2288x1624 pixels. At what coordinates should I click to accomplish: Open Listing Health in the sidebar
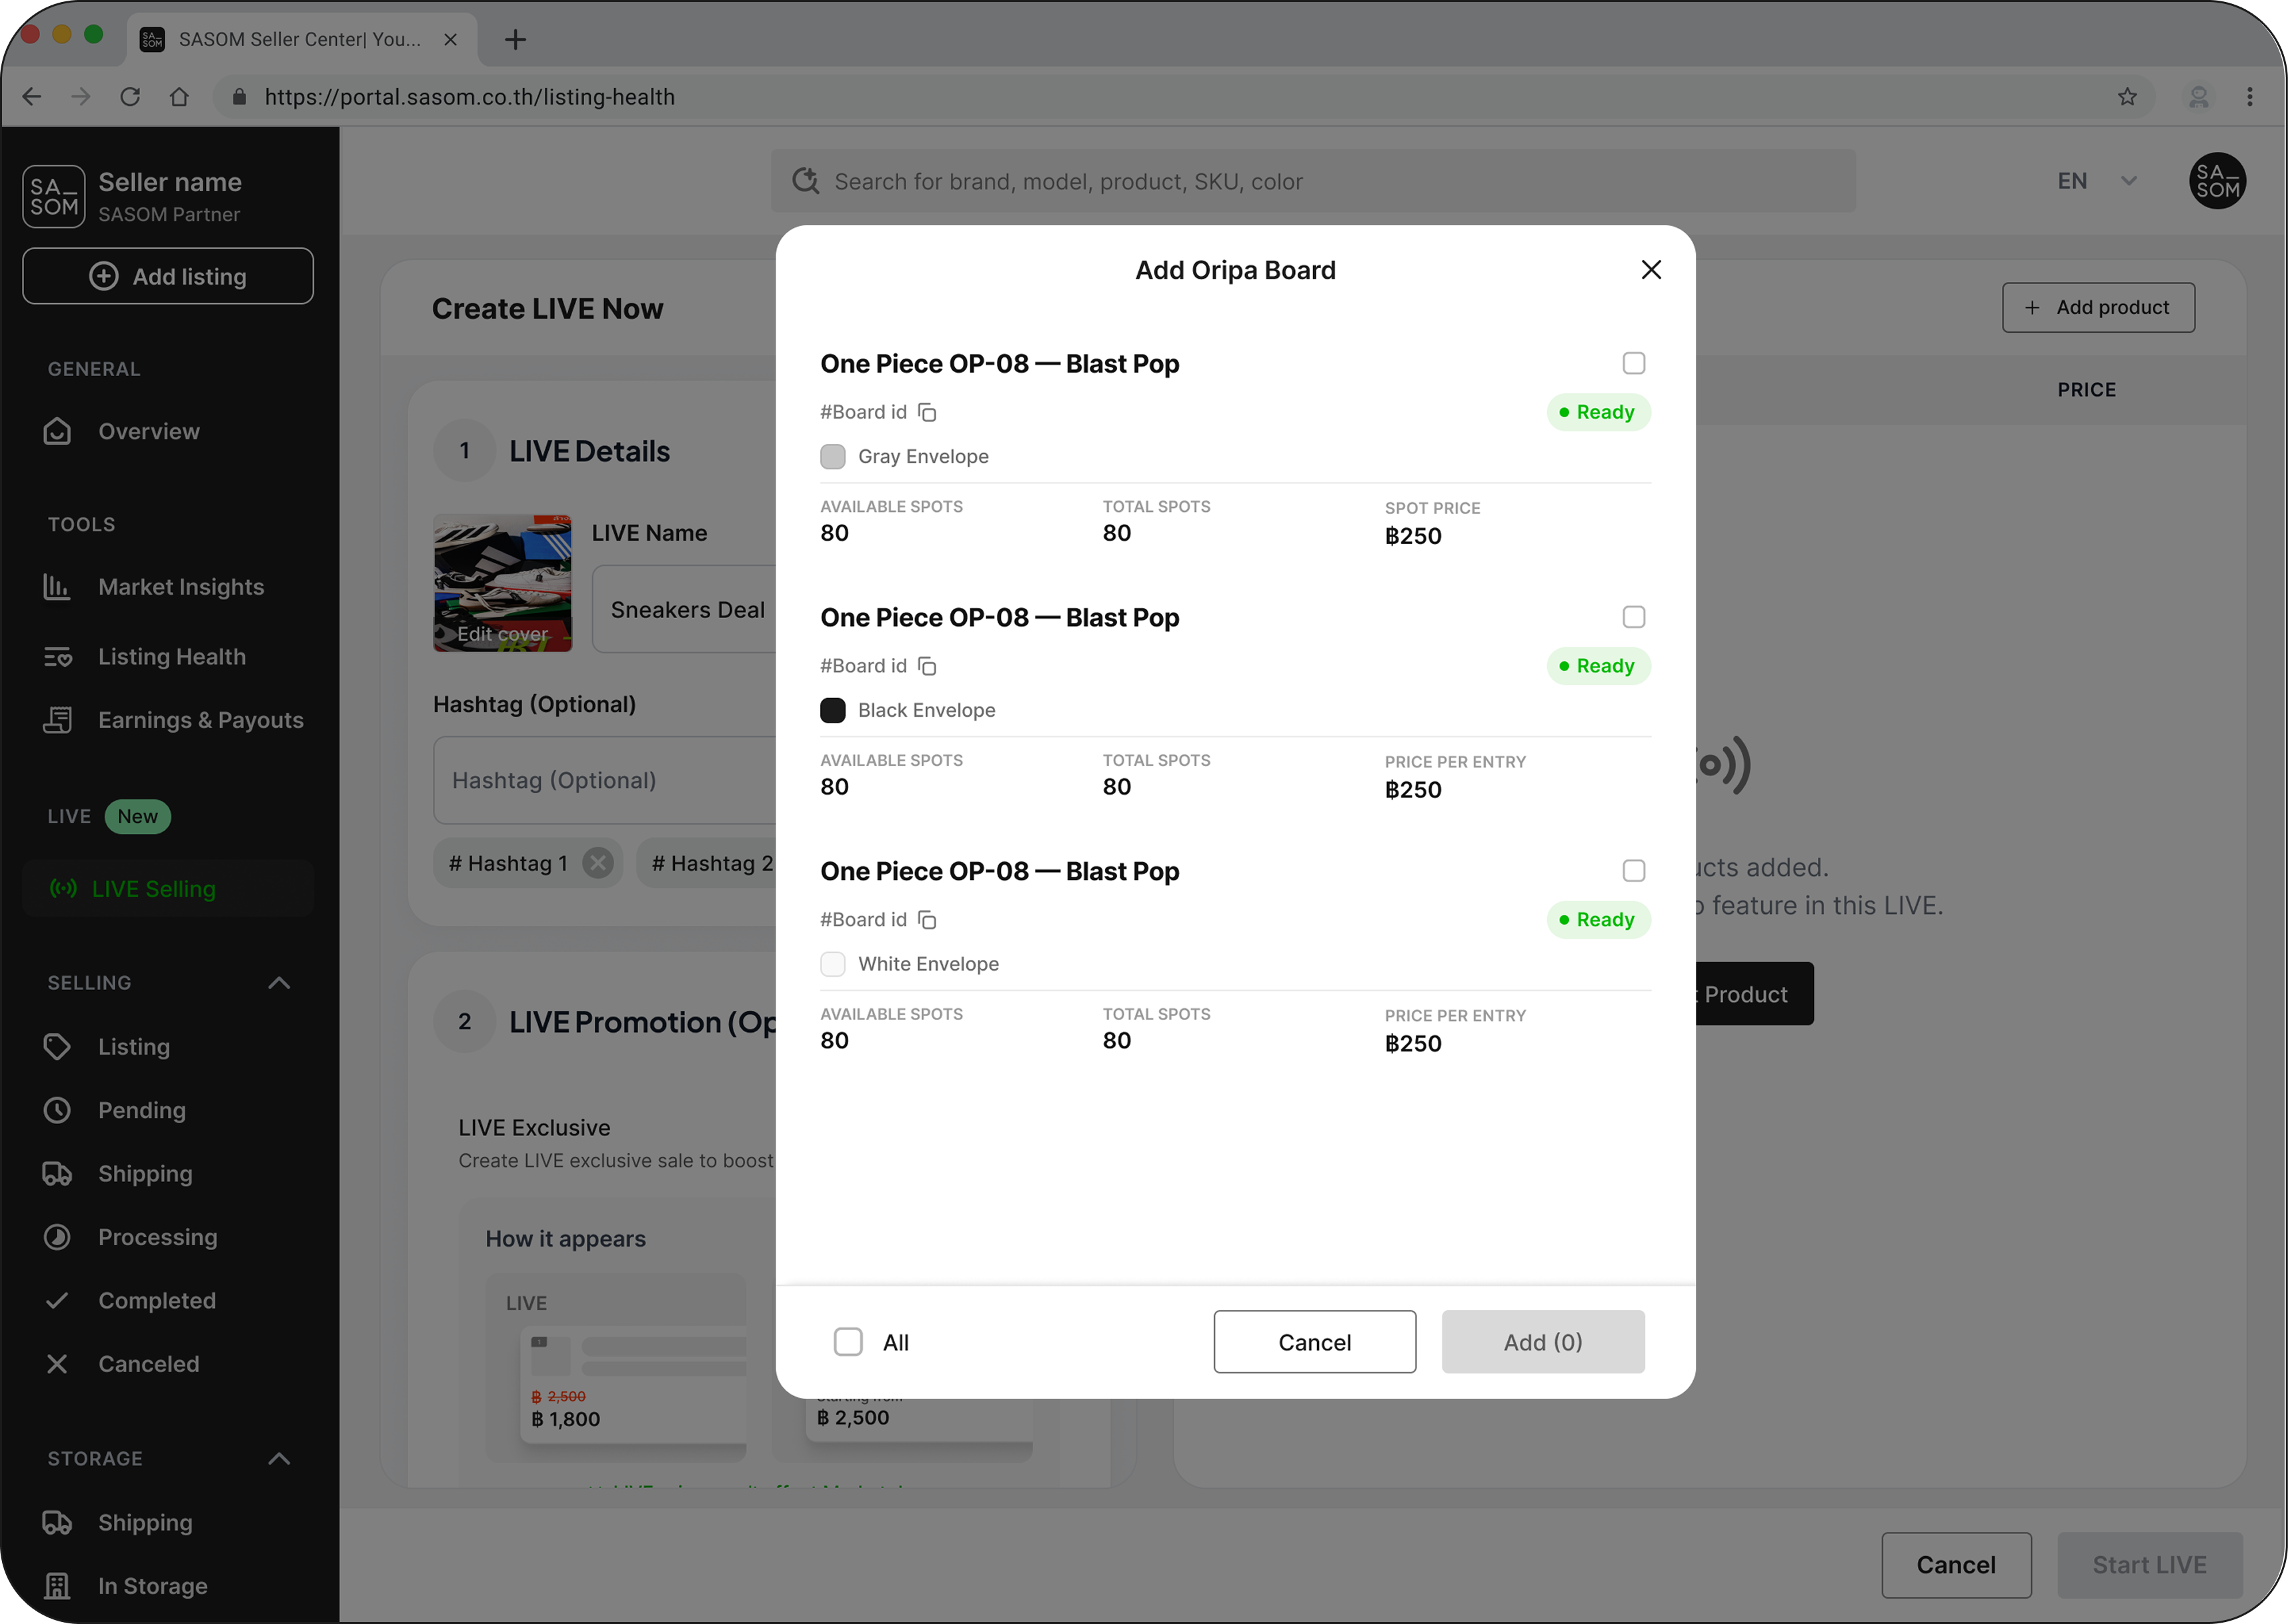click(x=172, y=657)
